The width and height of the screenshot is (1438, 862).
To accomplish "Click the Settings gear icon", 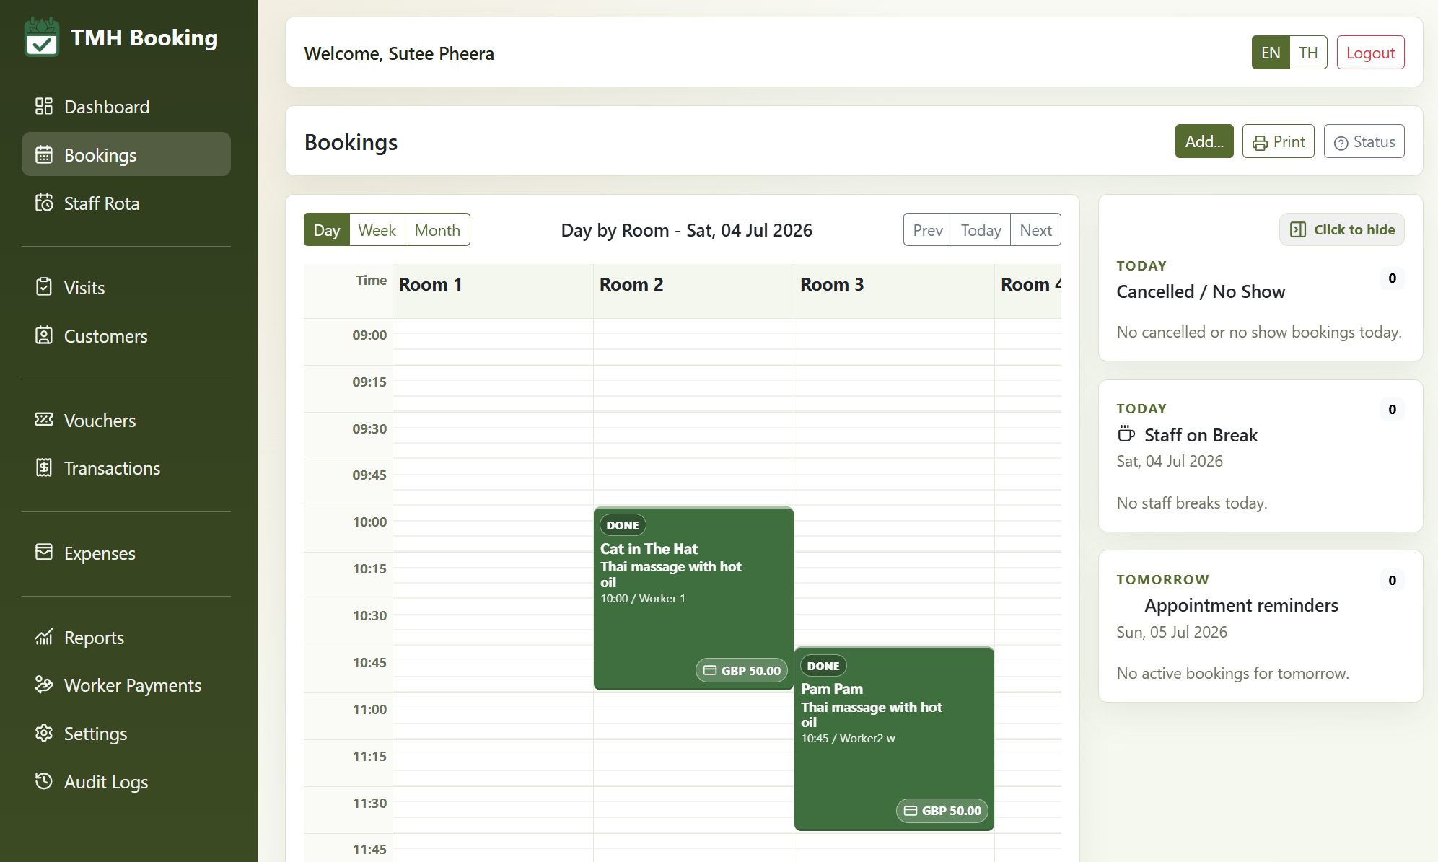I will point(44,733).
